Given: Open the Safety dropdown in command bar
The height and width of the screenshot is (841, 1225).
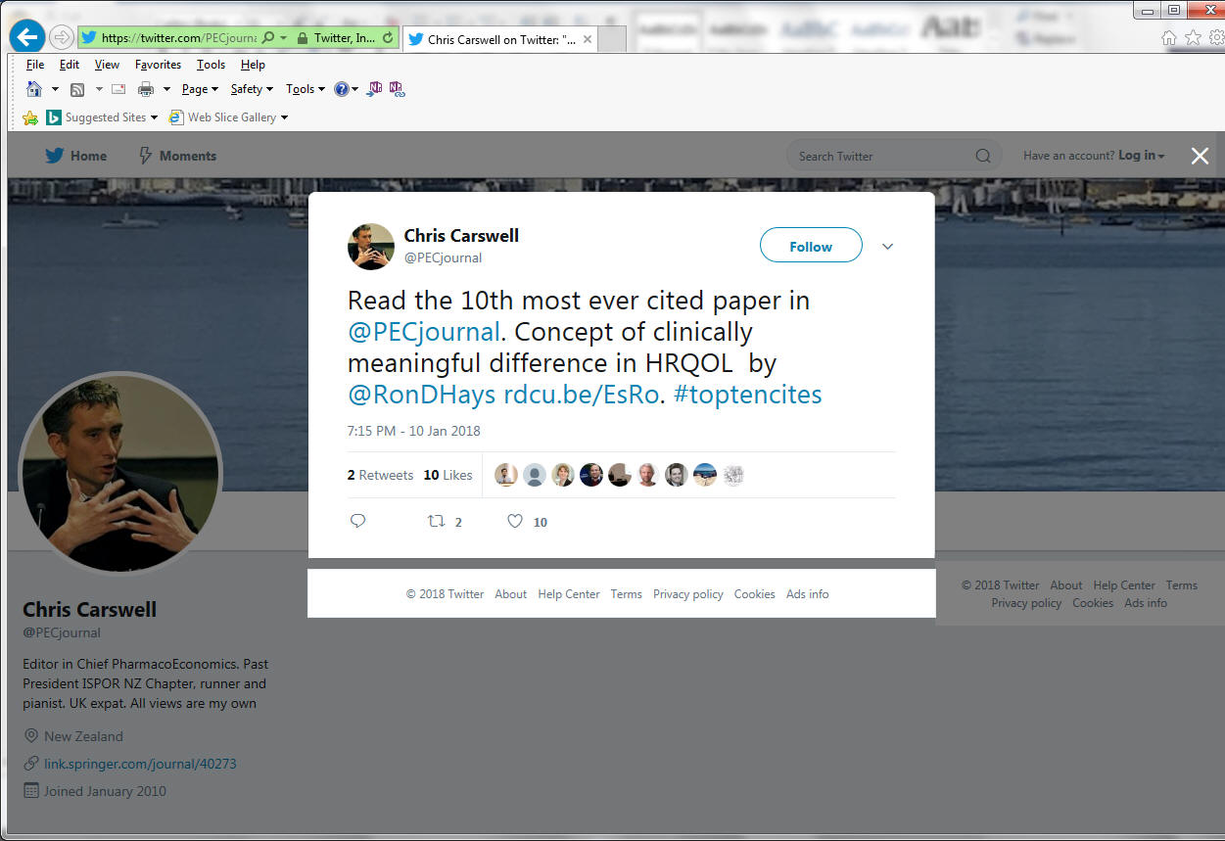Looking at the screenshot, I should click(x=253, y=89).
